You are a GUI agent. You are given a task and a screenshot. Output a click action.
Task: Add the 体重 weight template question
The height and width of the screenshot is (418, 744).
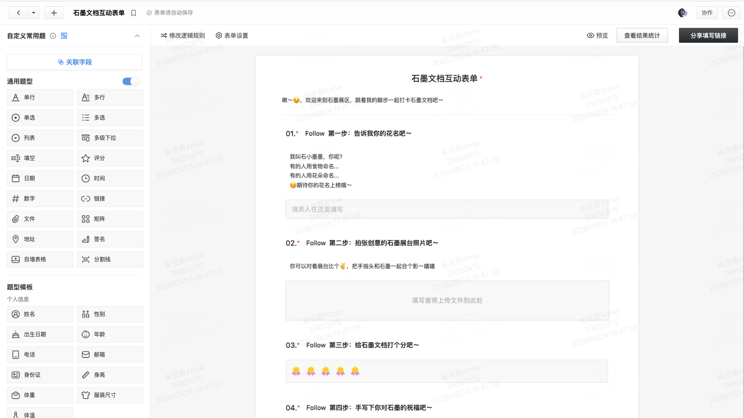tap(40, 395)
